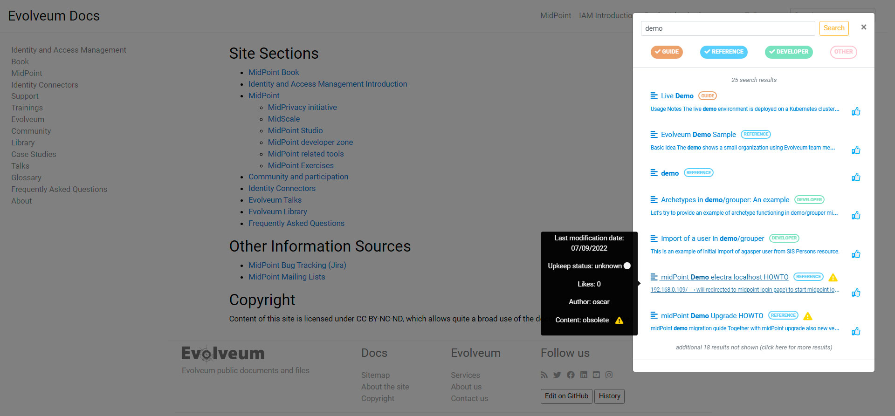Screen dimensions: 895x416
Task: Enable the OTHER search filter
Action: [843, 52]
